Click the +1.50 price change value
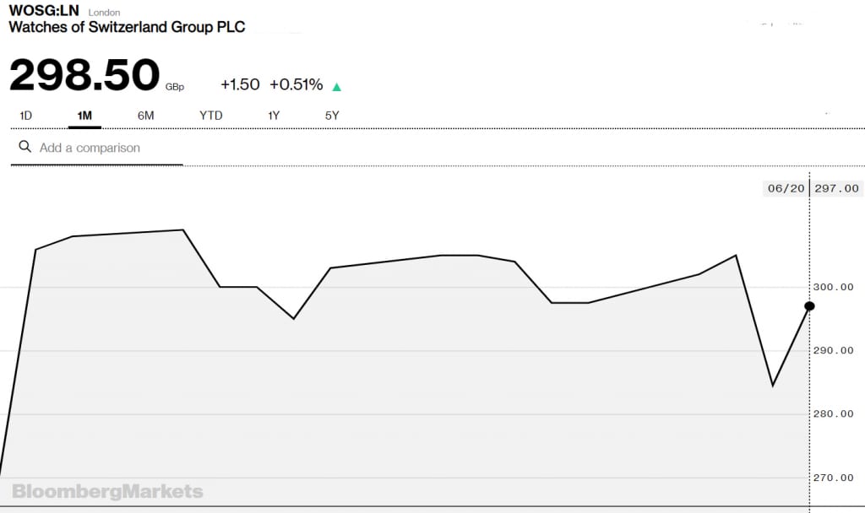Viewport: 865px width, 513px height. [x=240, y=84]
